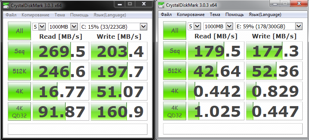Start Seq test in the left window
The height and width of the screenshot is (140, 309).
pyautogui.click(x=19, y=51)
